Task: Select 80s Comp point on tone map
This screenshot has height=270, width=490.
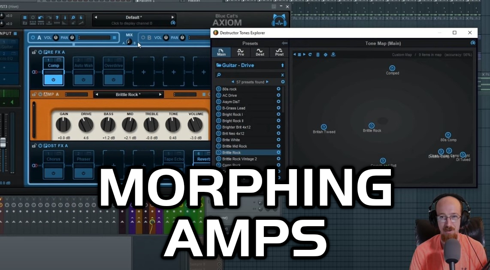Action: 448,135
